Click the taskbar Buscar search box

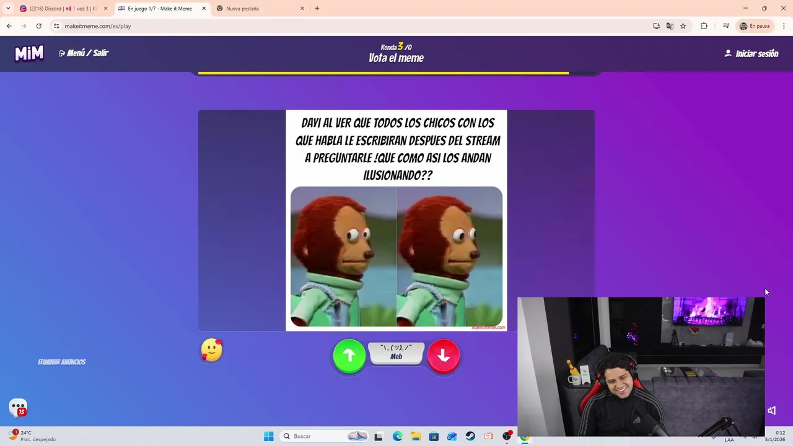pyautogui.click(x=325, y=436)
